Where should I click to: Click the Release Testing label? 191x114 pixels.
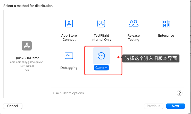click(x=134, y=37)
